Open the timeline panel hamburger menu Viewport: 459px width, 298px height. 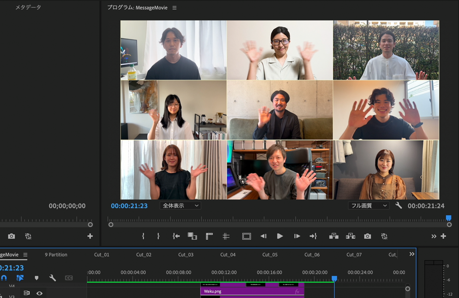pos(26,255)
